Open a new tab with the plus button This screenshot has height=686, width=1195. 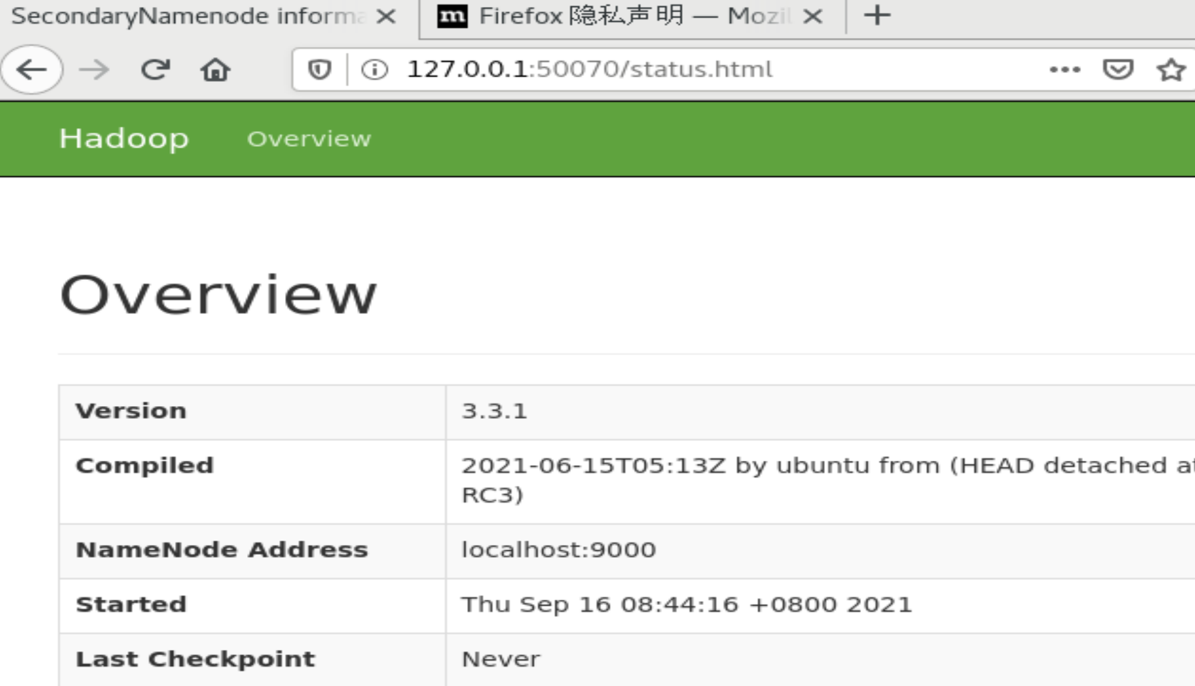click(877, 15)
